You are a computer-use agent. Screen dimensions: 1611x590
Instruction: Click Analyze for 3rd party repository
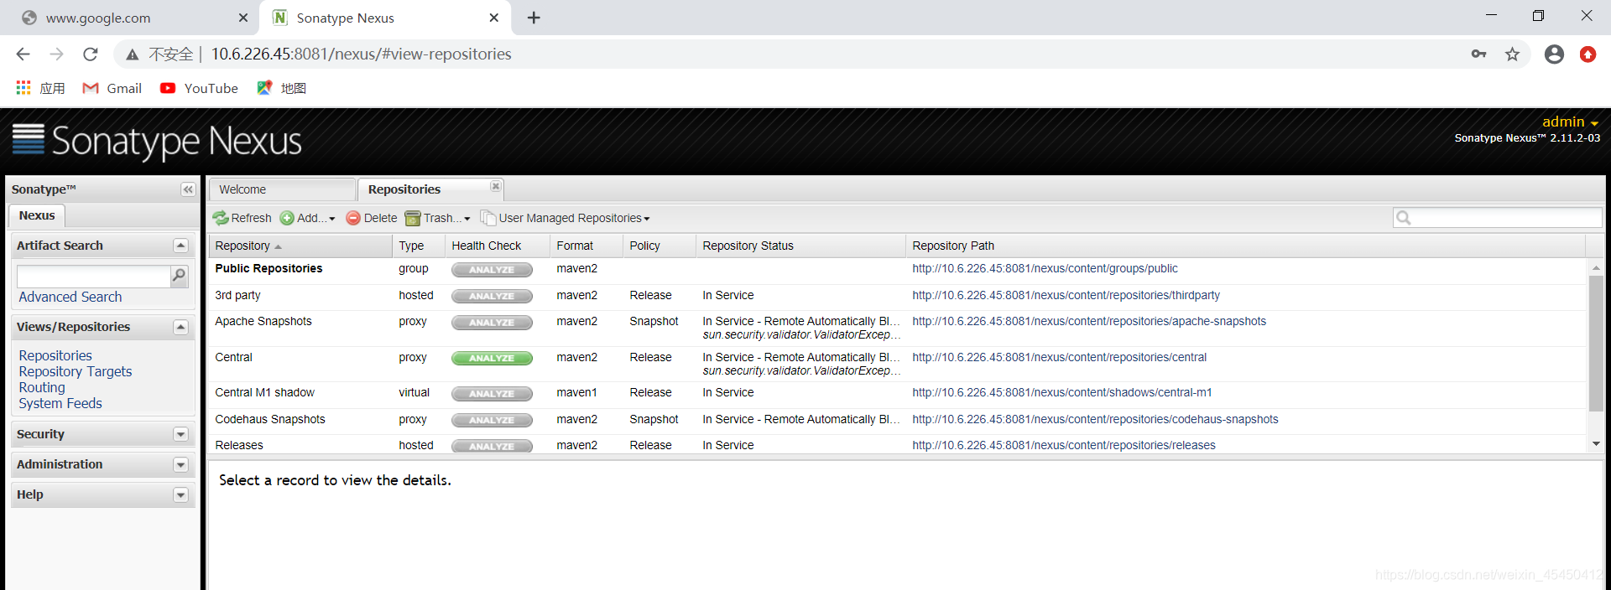[x=492, y=296]
